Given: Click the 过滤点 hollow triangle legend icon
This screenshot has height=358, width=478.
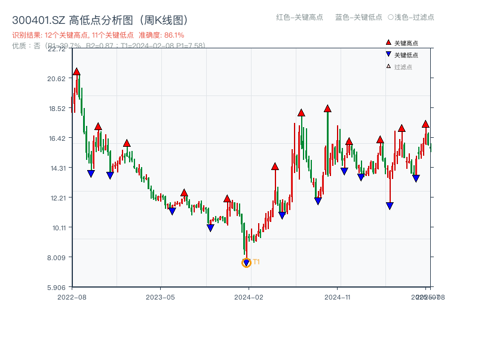Looking at the screenshot, I should (388, 66).
